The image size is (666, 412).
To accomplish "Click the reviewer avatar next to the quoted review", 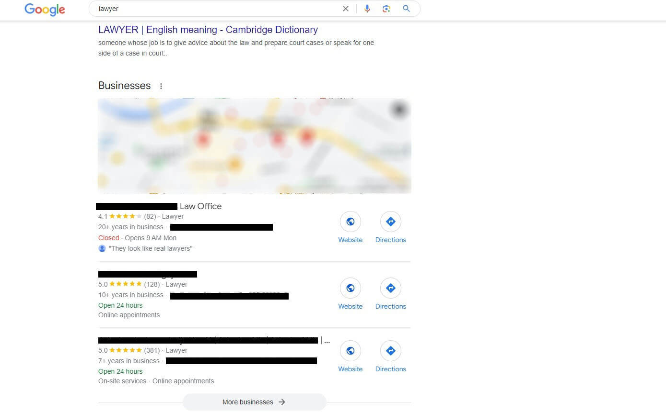I will pyautogui.click(x=102, y=248).
